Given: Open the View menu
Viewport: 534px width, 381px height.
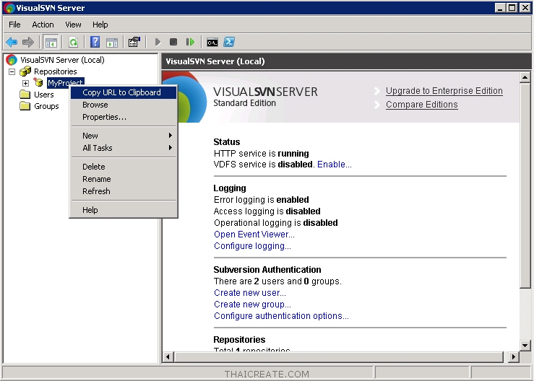Looking at the screenshot, I should click(73, 25).
